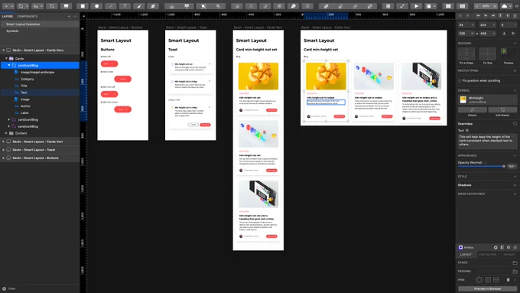Select the Smart Layout Examples page
Viewport: 520px width, 293px height.
click(40, 24)
